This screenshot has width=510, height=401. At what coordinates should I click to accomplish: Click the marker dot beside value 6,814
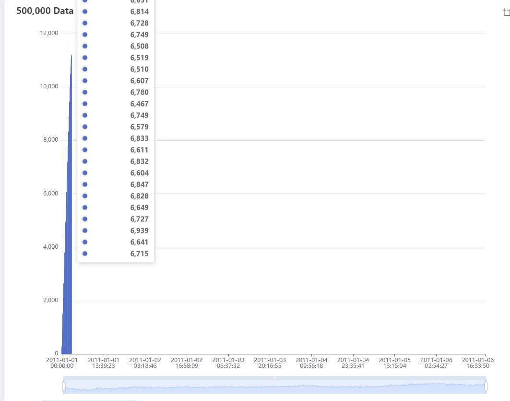[85, 12]
